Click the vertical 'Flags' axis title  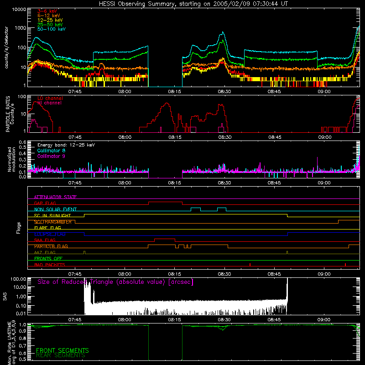(x=19, y=228)
